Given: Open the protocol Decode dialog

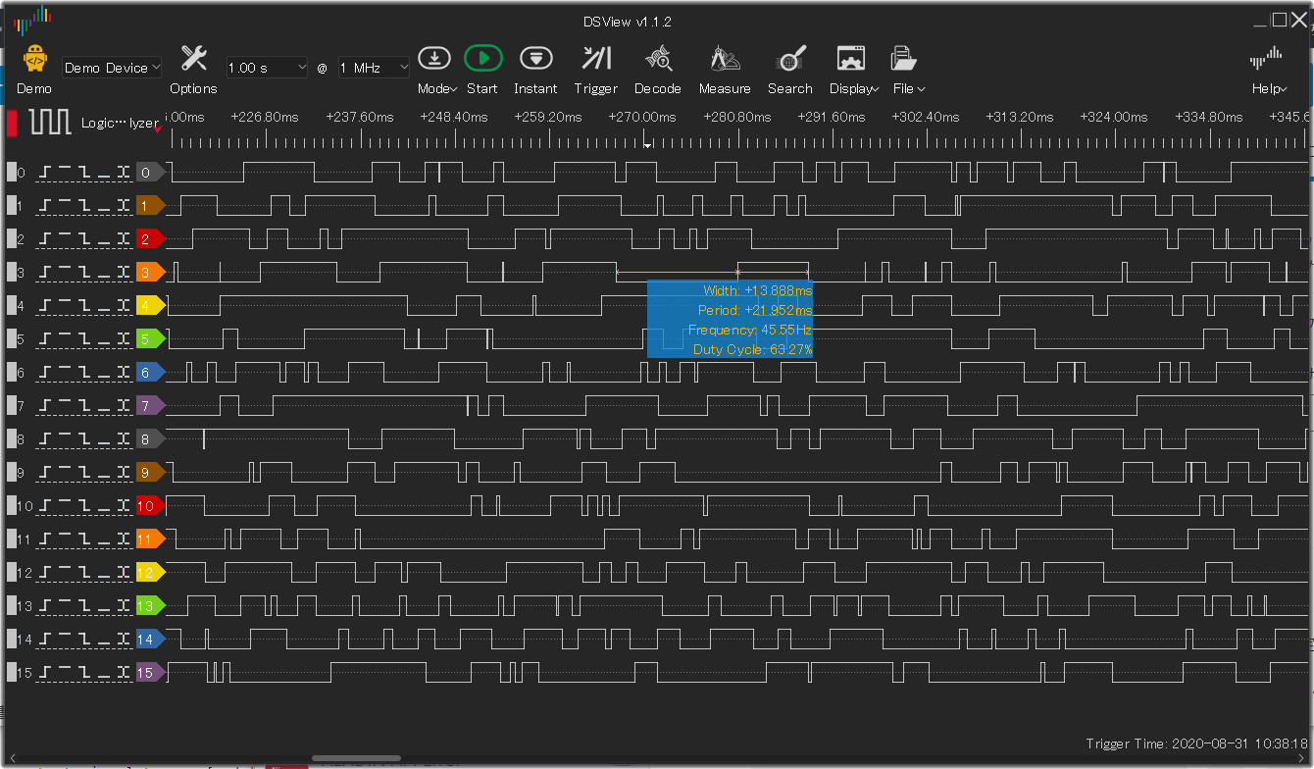Looking at the screenshot, I should coord(657,58).
